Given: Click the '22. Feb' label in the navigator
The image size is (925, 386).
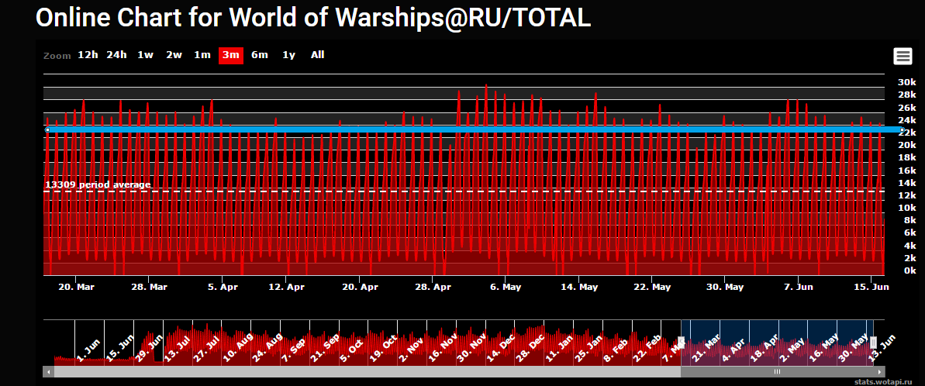Looking at the screenshot, I should (x=647, y=347).
